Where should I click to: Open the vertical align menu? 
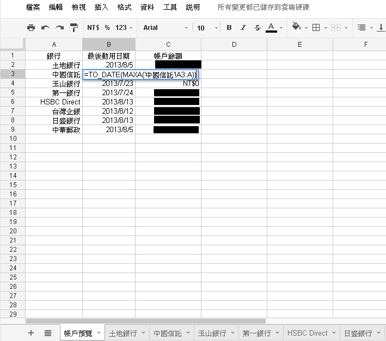coord(381,28)
